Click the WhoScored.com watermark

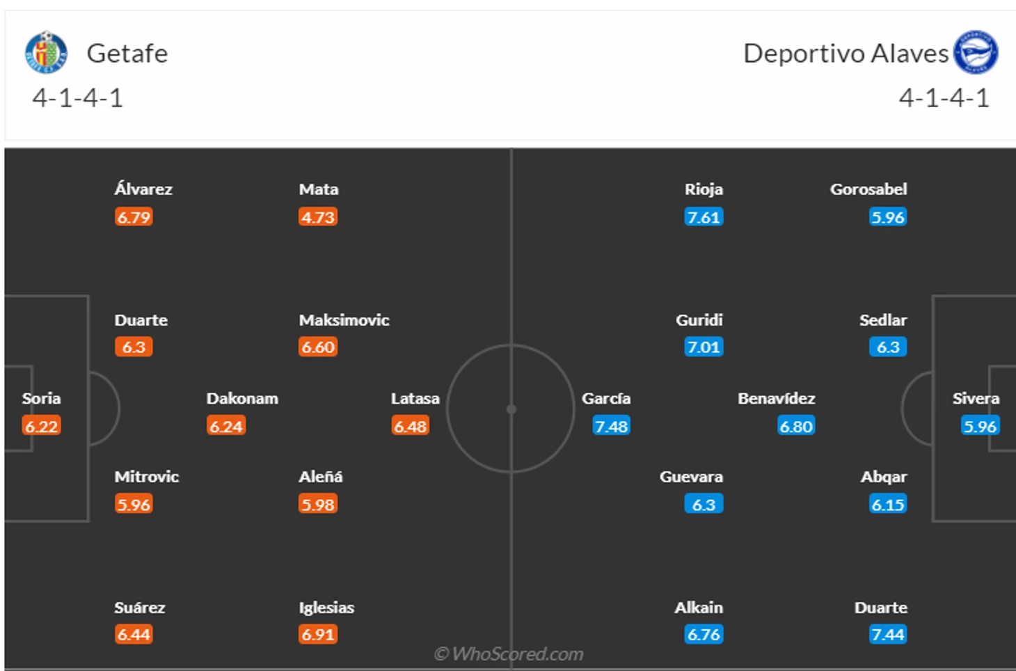point(509,654)
